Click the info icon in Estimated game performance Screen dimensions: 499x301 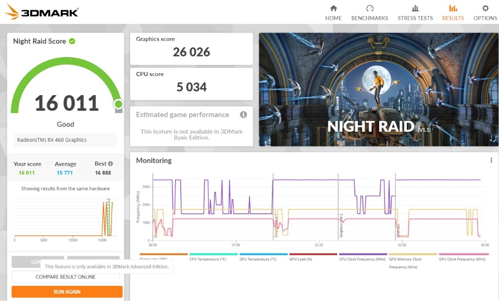243,115
